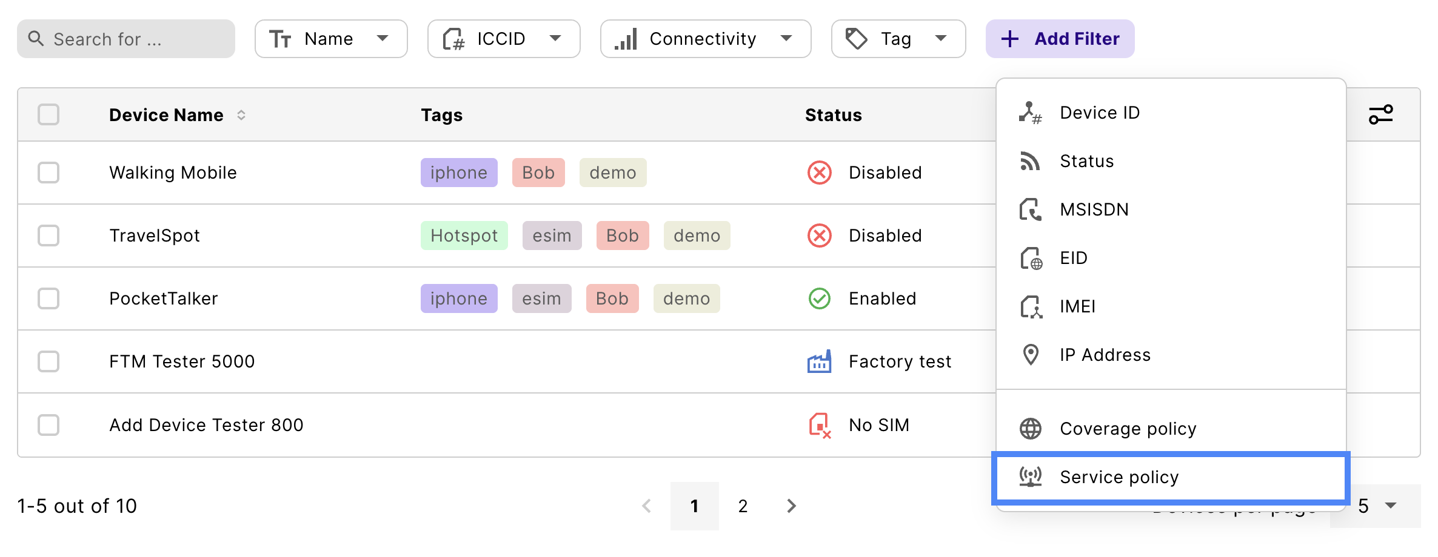Click the column settings sliders icon
Image resolution: width=1438 pixels, height=557 pixels.
[1380, 114]
